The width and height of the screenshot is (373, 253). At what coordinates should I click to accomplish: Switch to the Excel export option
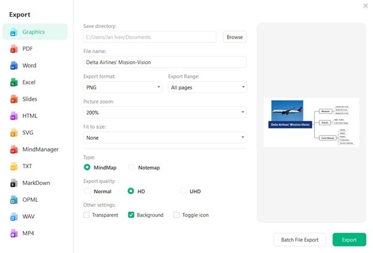pos(35,82)
